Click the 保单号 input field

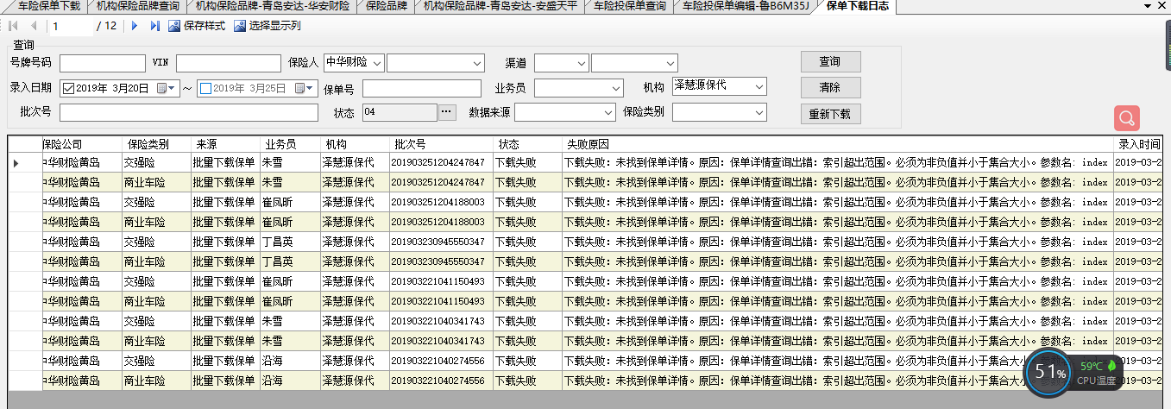pos(422,88)
